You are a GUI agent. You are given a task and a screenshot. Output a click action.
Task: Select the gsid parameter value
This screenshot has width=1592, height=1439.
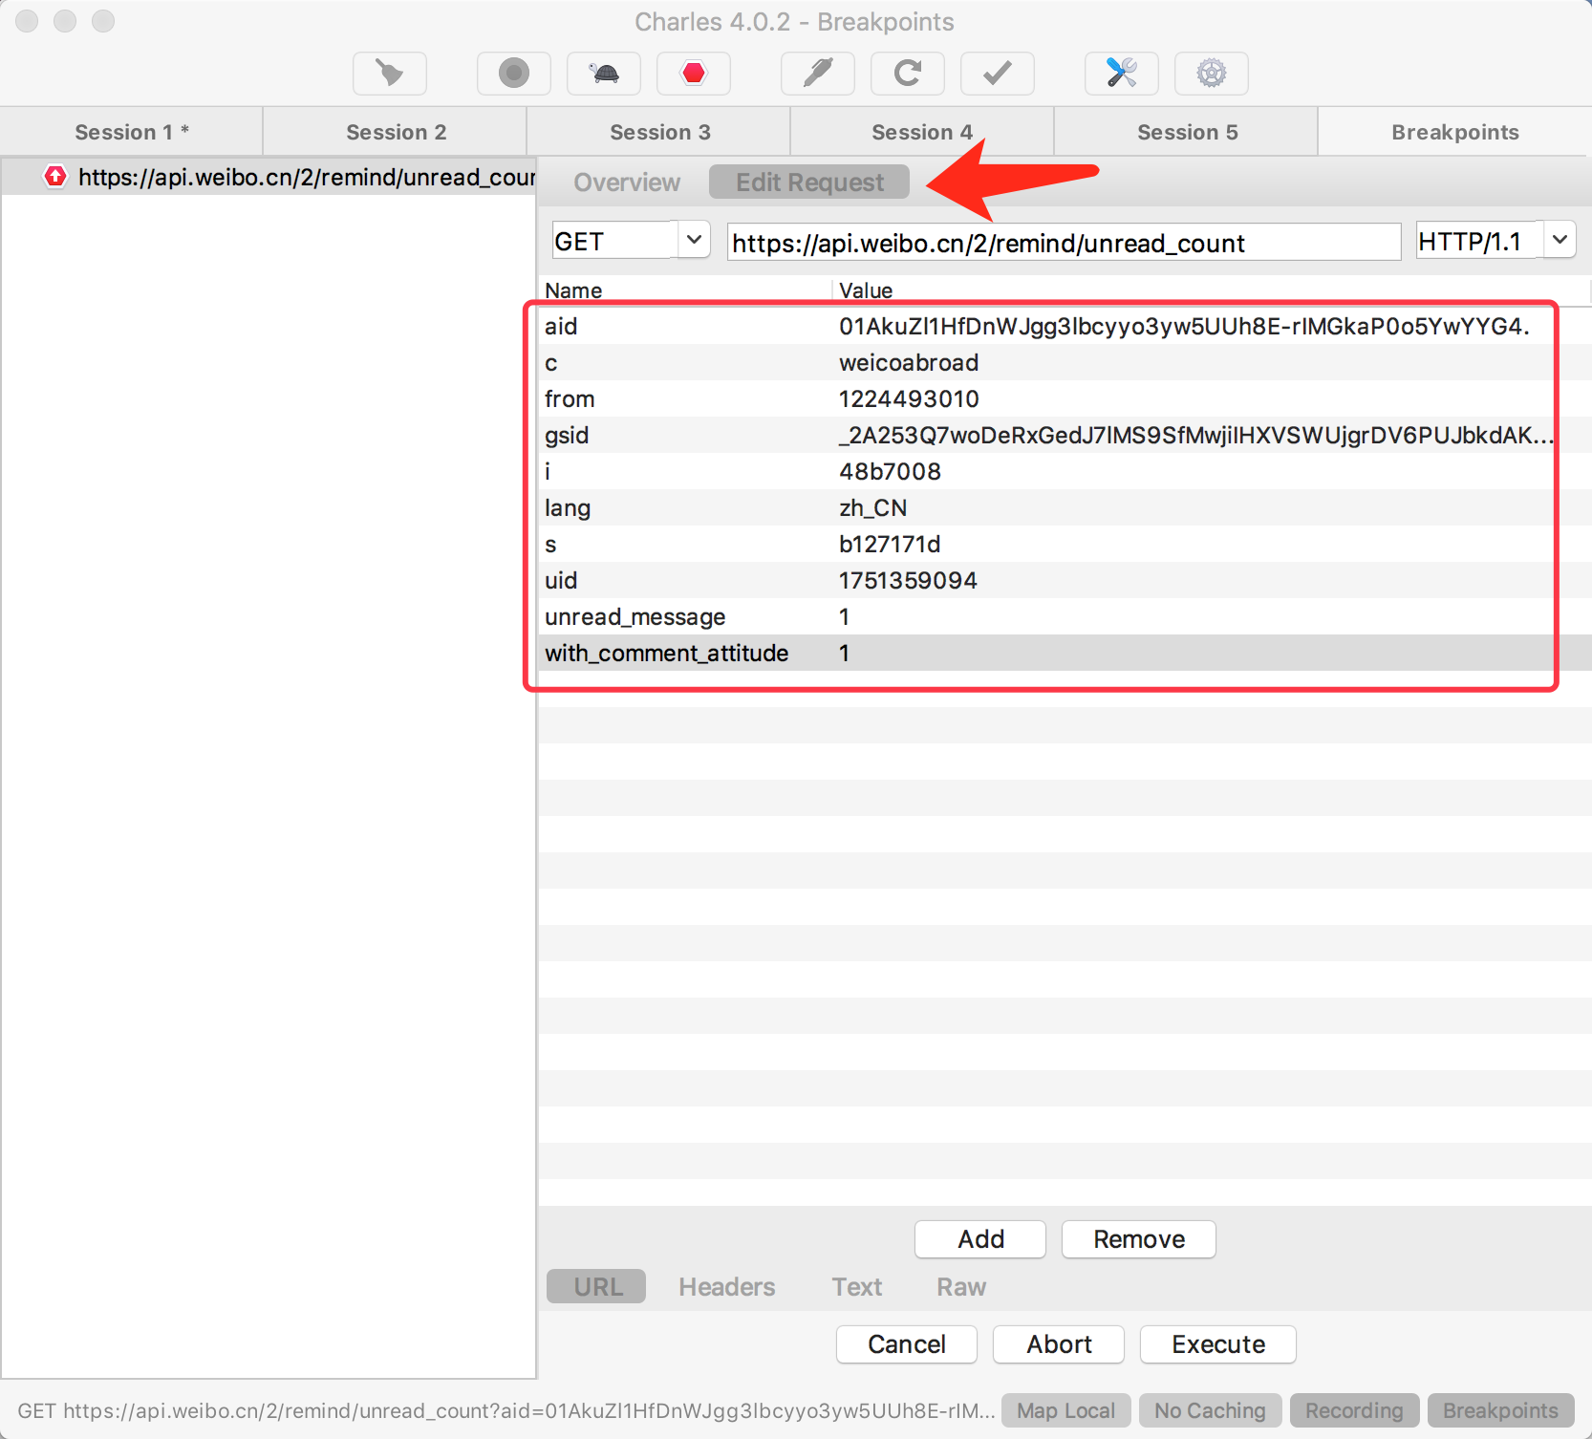click(x=1195, y=436)
